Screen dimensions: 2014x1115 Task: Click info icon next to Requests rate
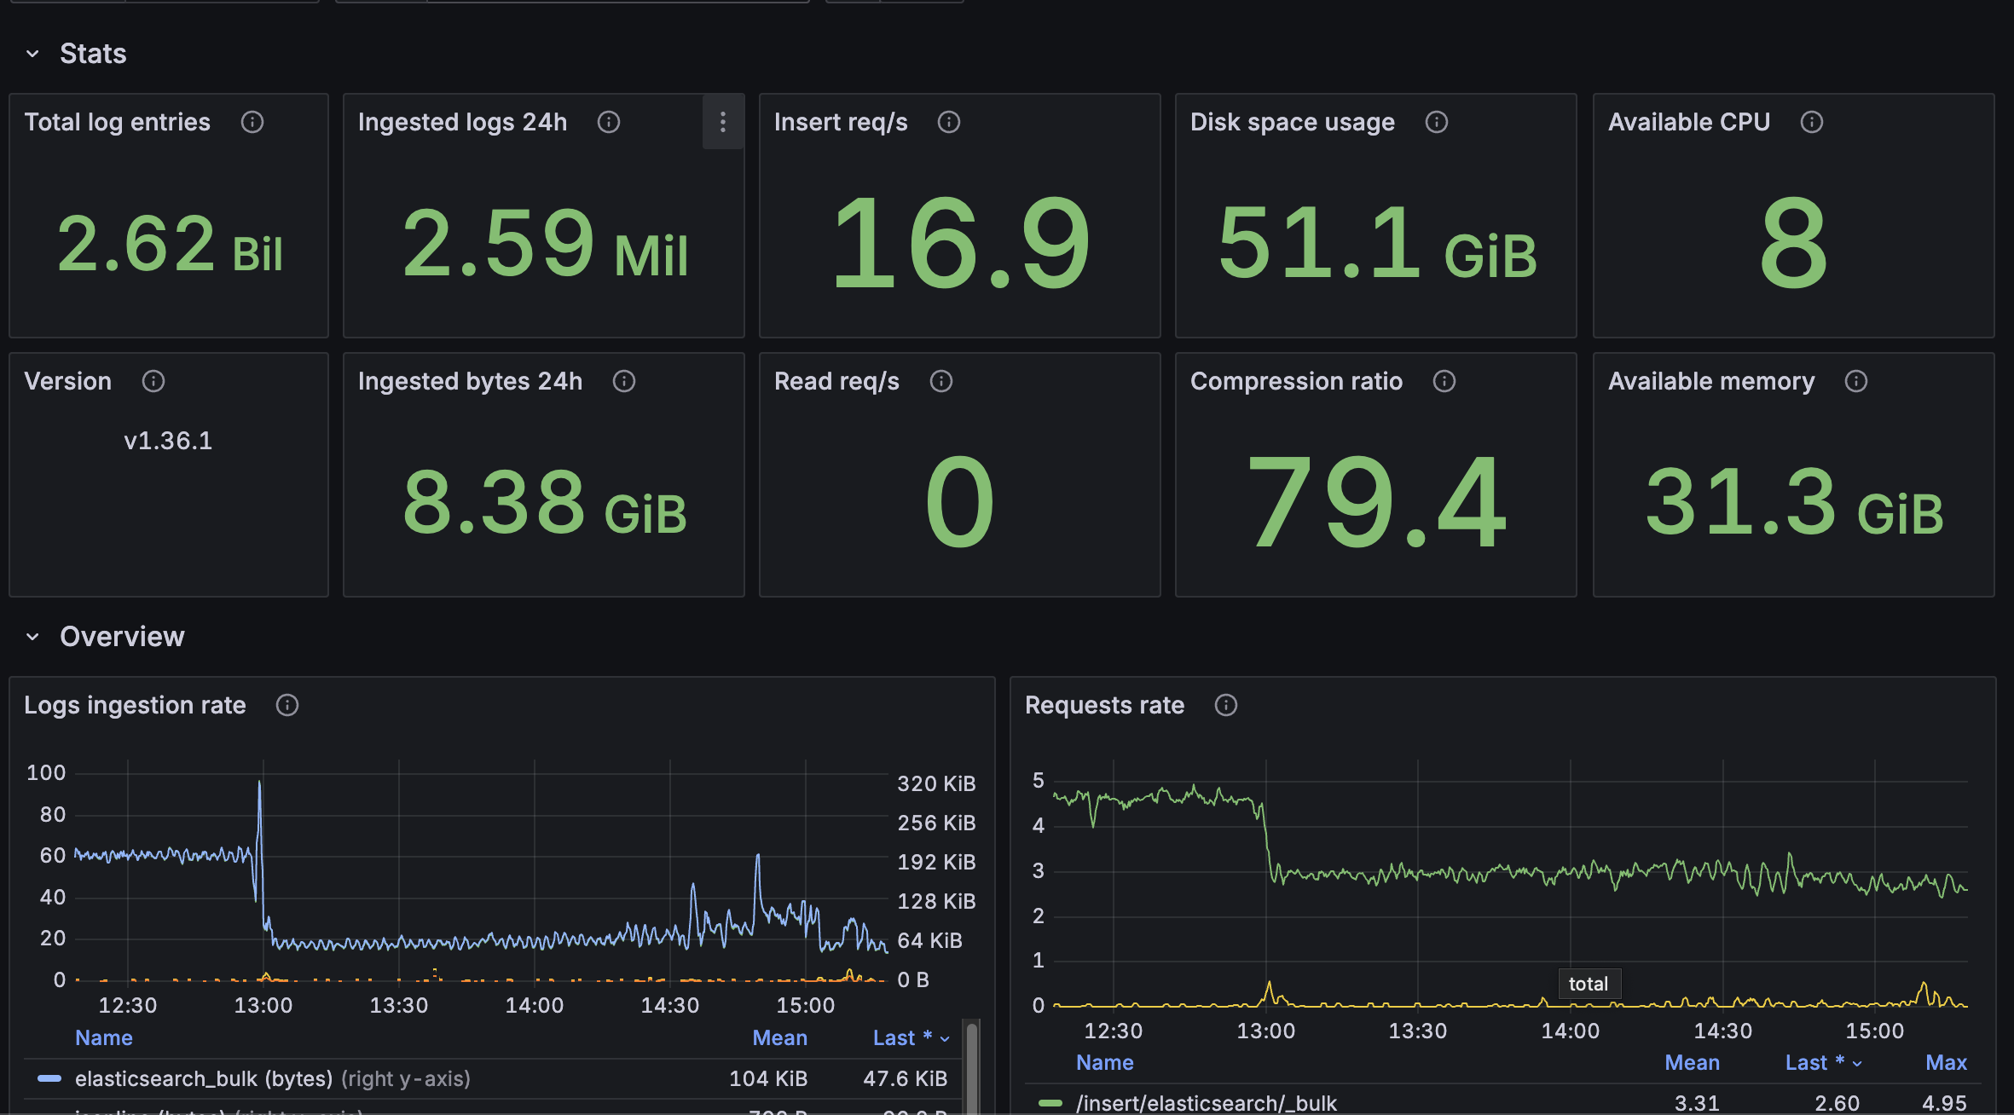(x=1226, y=705)
